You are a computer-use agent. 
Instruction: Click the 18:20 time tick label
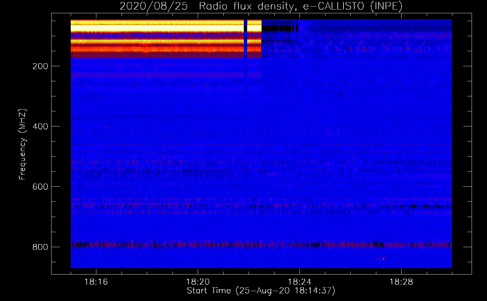198,282
